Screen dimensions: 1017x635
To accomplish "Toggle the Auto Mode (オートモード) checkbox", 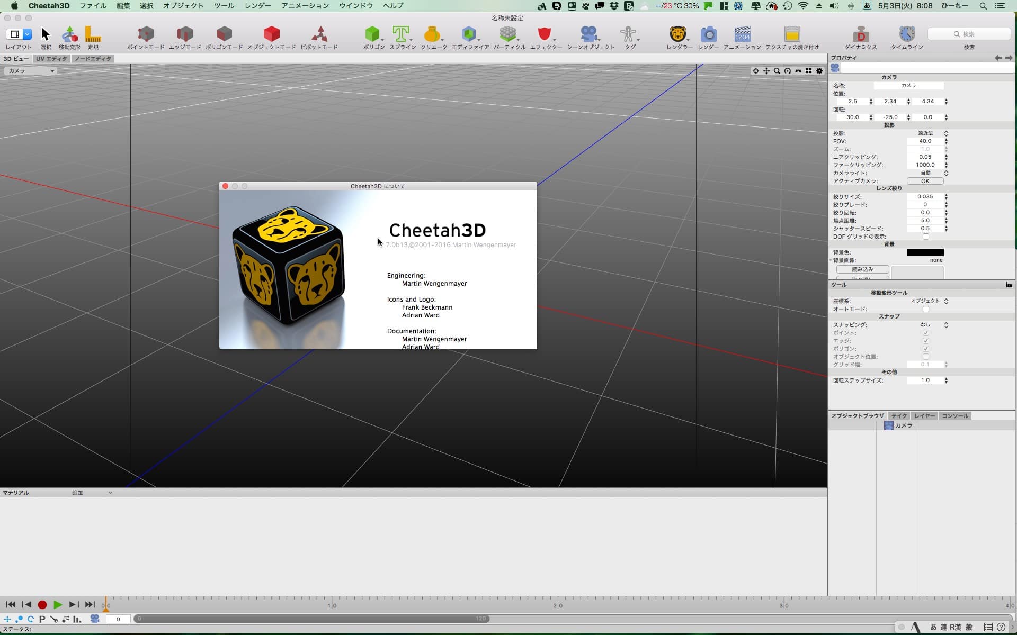I will pos(925,309).
